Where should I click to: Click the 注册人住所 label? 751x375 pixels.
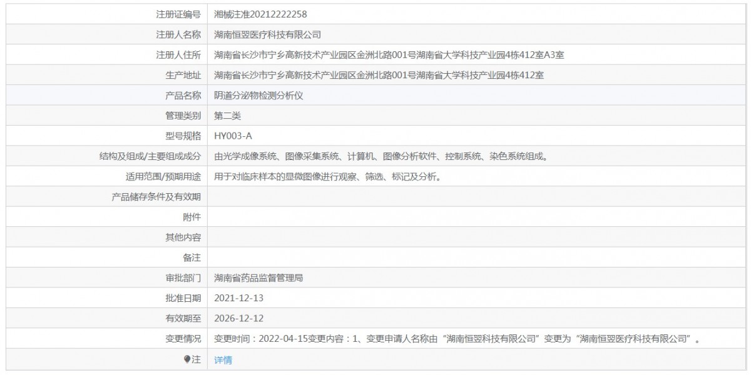coord(178,54)
